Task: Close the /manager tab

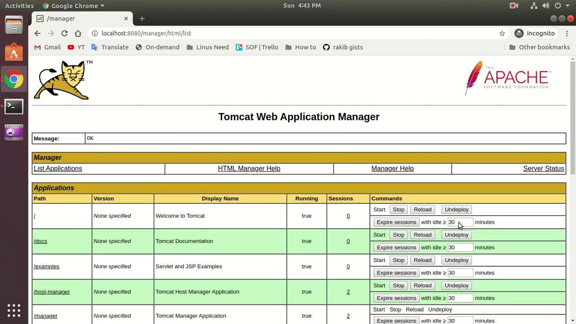Action: pyautogui.click(x=126, y=18)
